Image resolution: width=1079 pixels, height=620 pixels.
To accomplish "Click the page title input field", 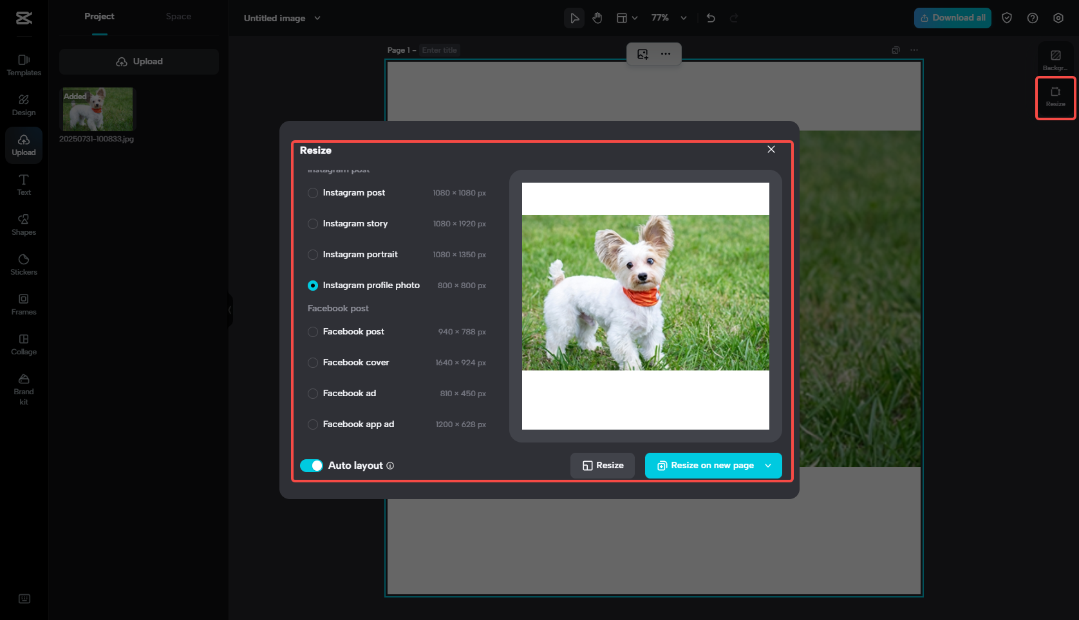I will (x=440, y=50).
